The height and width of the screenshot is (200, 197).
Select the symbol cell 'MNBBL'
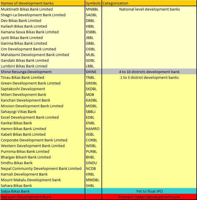[x=93, y=9]
